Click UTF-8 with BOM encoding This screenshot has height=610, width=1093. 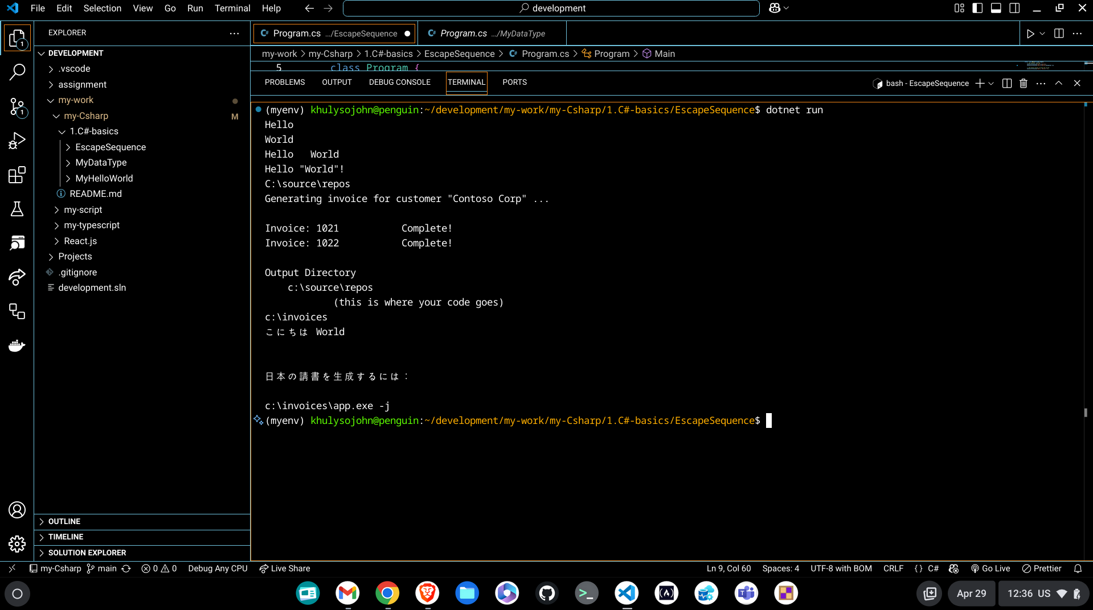point(841,568)
